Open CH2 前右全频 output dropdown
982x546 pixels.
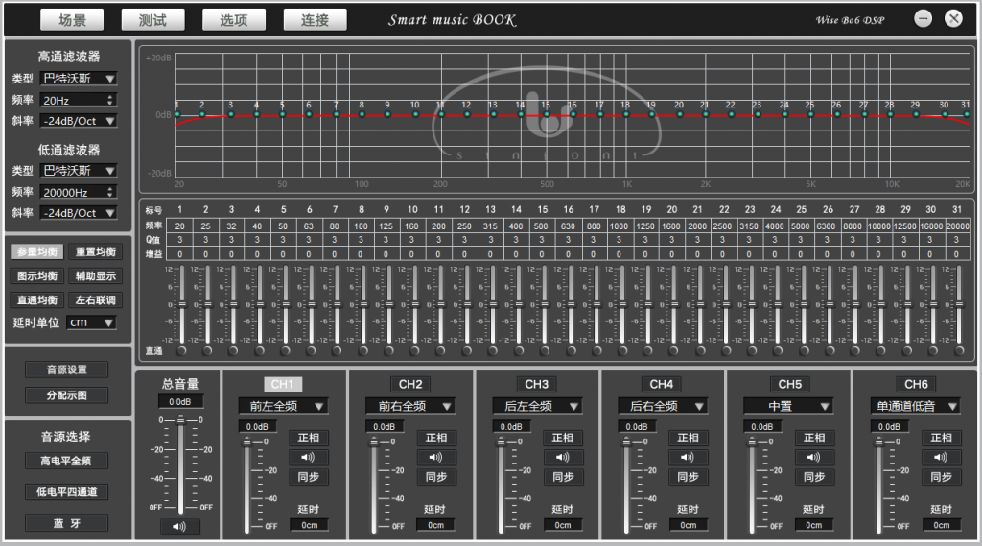pos(410,406)
